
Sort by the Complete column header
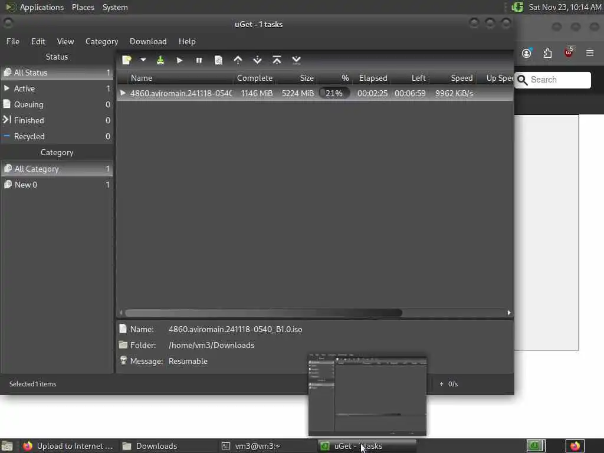(x=255, y=78)
